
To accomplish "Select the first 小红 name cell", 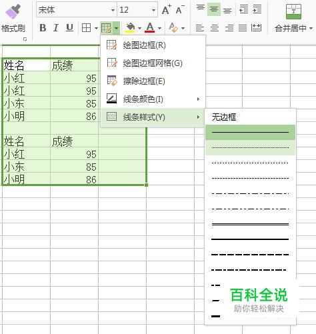I will pyautogui.click(x=26, y=77).
